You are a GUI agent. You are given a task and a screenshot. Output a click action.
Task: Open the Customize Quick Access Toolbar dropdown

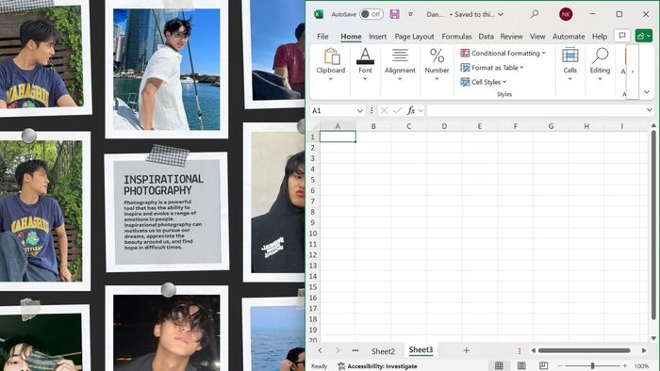(x=410, y=14)
